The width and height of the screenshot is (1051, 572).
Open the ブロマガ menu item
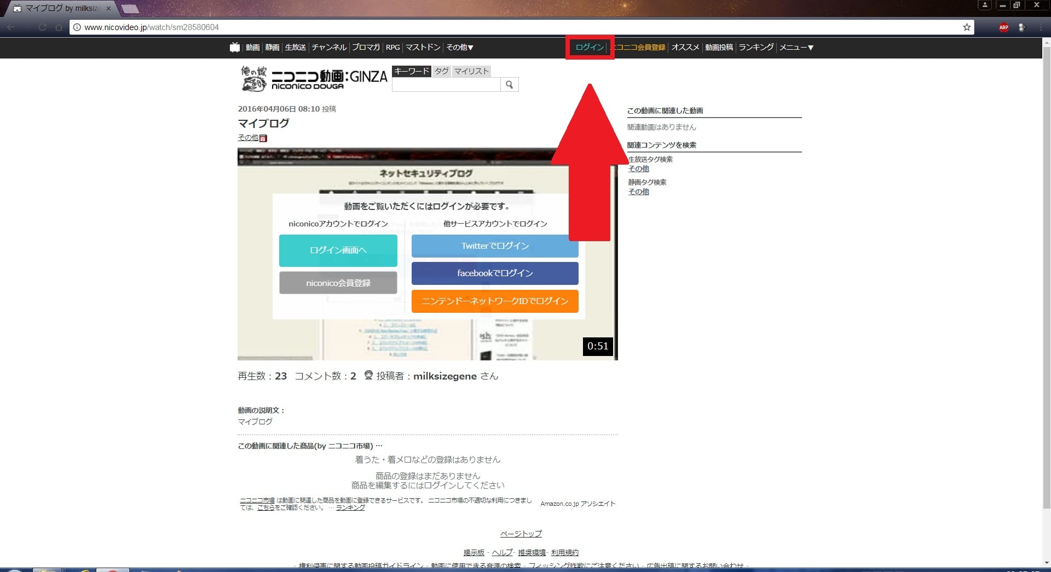[366, 48]
